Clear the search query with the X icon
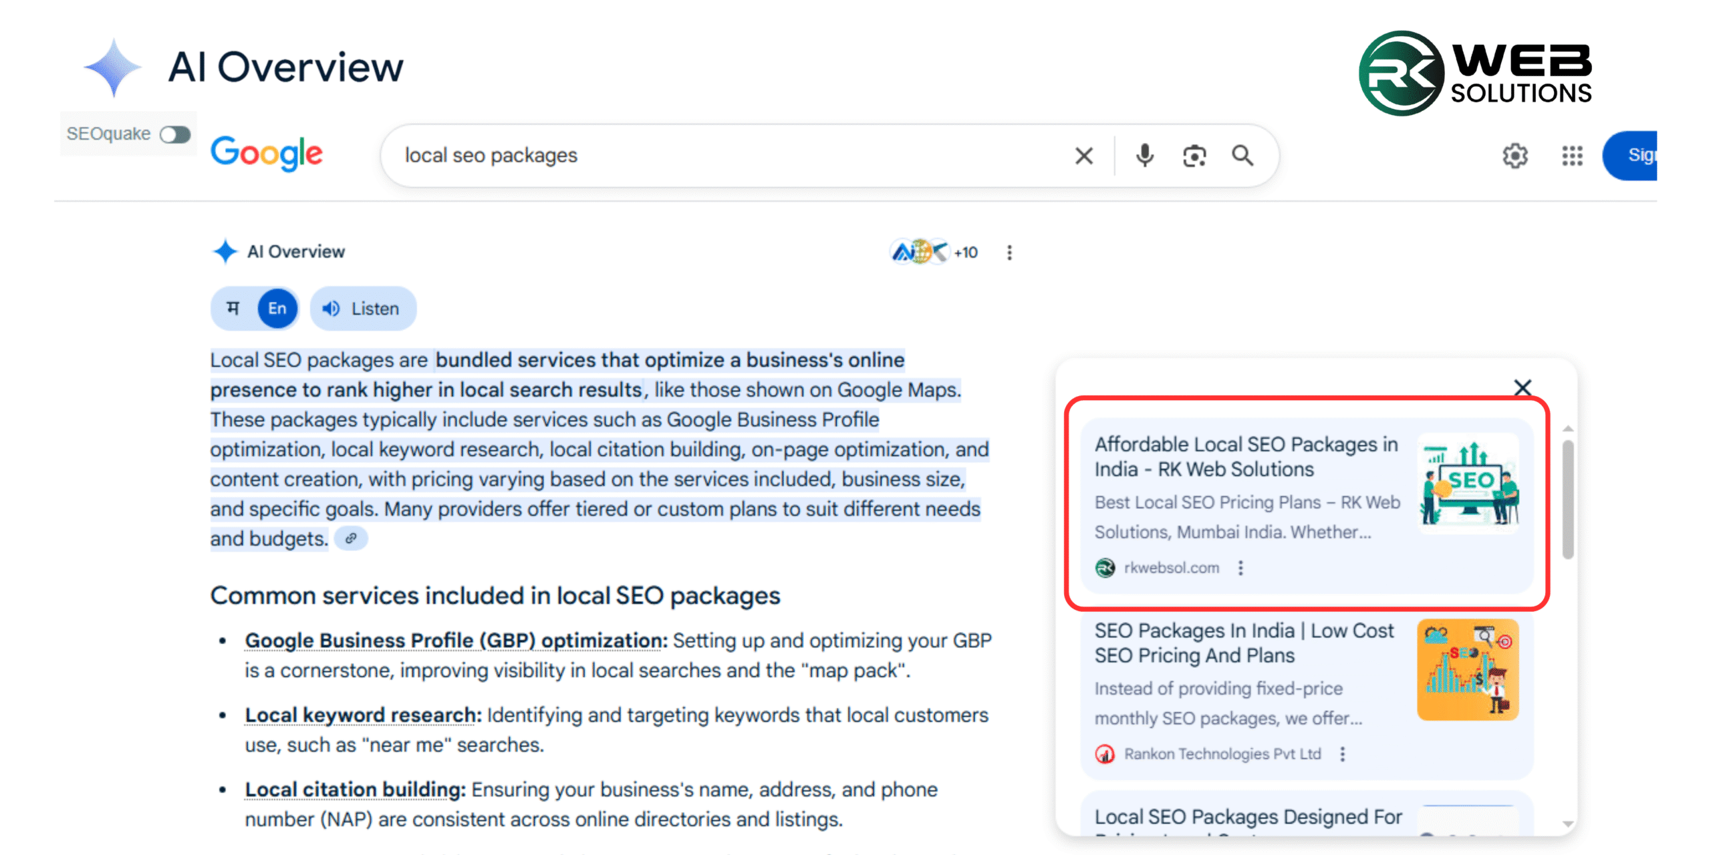 [1083, 155]
